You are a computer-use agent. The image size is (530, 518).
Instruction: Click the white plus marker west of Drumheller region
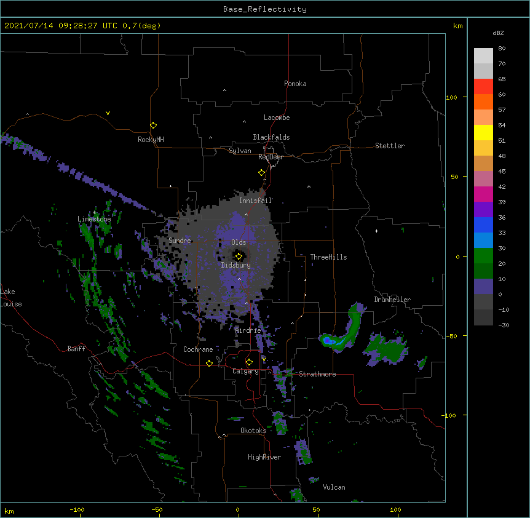pos(376,231)
